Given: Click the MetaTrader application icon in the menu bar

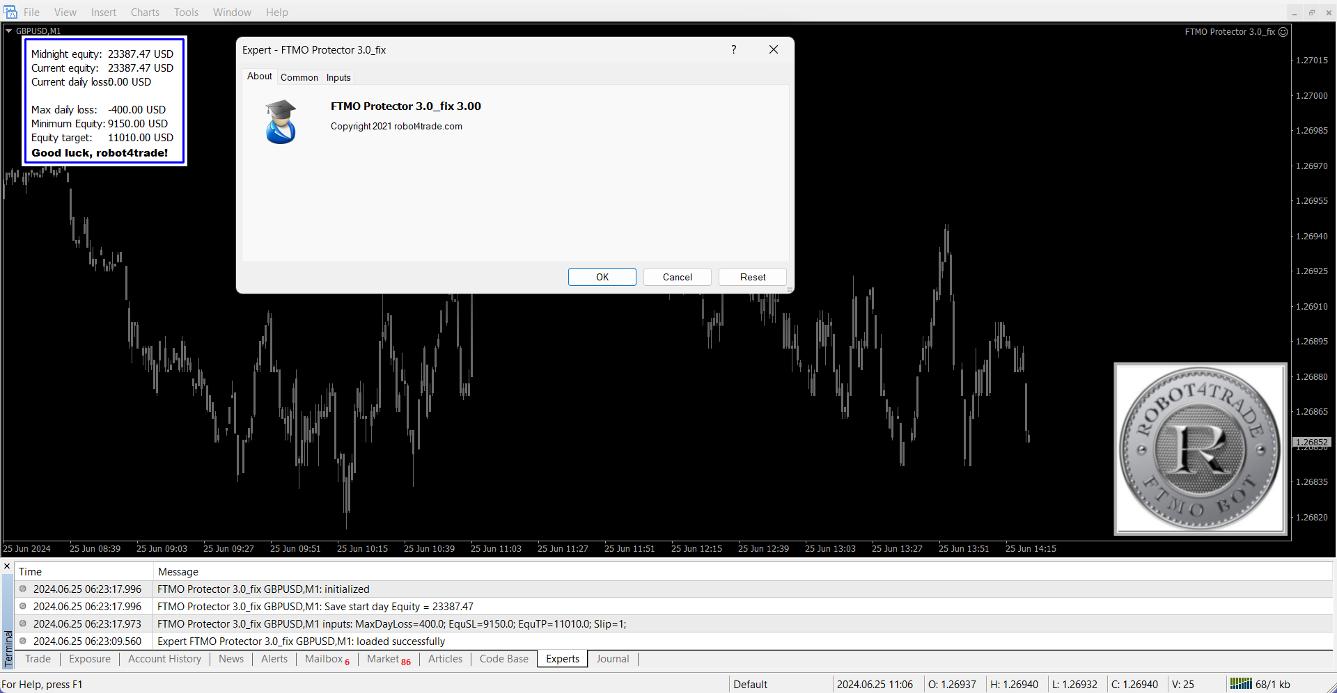Looking at the screenshot, I should 10,12.
